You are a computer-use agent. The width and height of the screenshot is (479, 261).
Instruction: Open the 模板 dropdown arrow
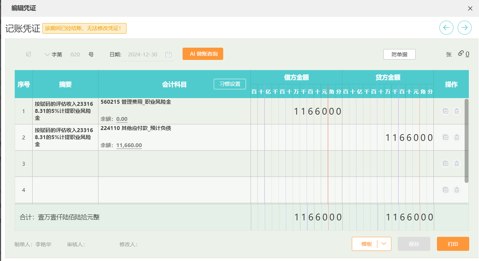coord(384,244)
